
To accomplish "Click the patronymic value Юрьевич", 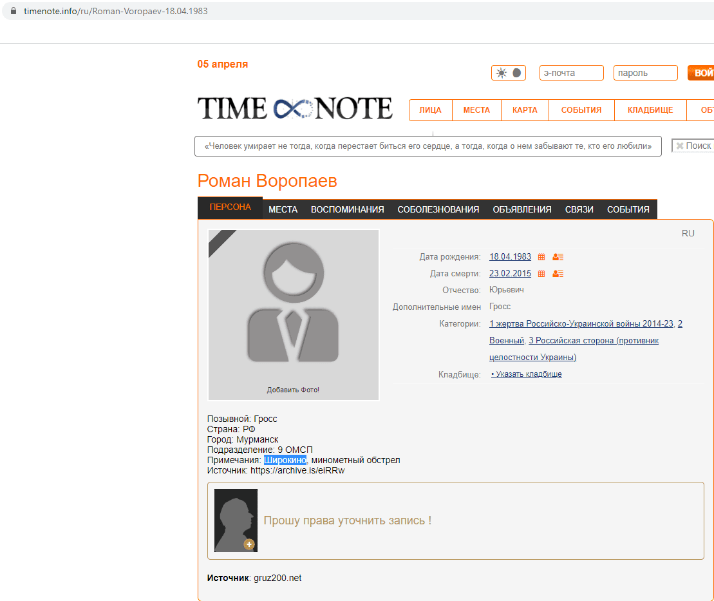I will pyautogui.click(x=506, y=290).
